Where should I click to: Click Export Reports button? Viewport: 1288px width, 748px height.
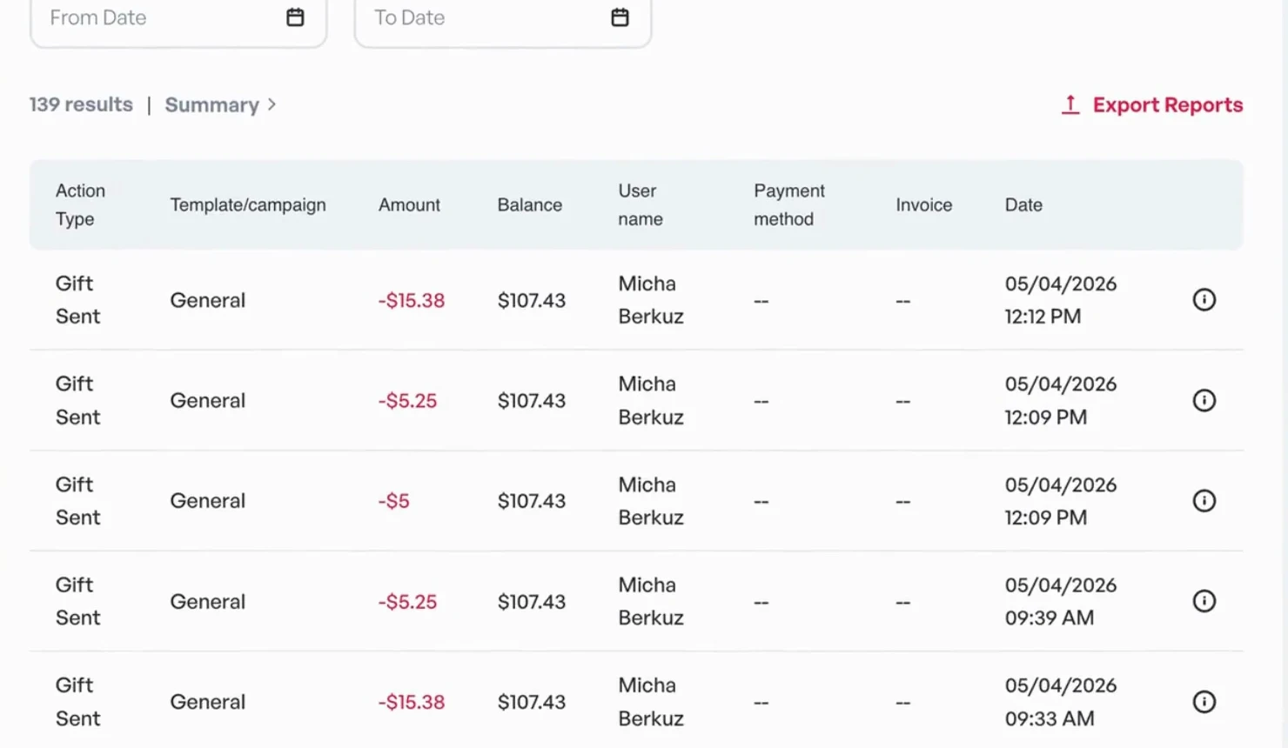pyautogui.click(x=1151, y=104)
